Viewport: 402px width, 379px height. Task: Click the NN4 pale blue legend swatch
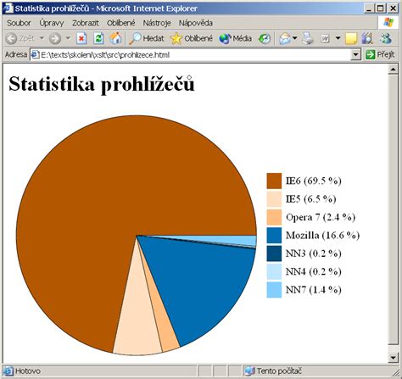point(274,271)
